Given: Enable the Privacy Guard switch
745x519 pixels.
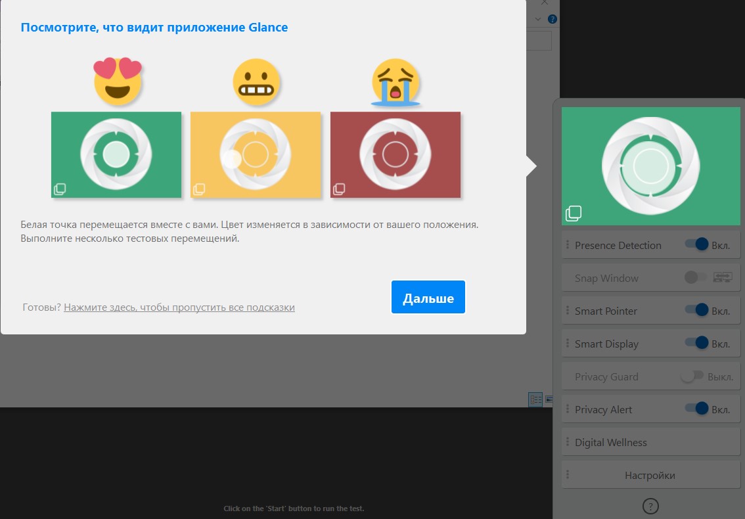Looking at the screenshot, I should click(692, 376).
